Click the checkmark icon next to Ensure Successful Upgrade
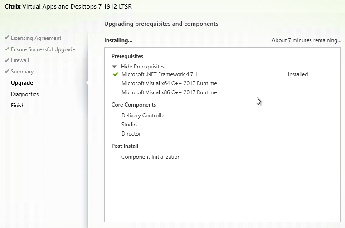Viewport: 345px width, 228px height. tap(7, 49)
